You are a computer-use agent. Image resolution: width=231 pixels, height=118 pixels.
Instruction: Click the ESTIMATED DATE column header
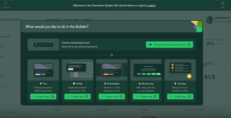(194, 110)
